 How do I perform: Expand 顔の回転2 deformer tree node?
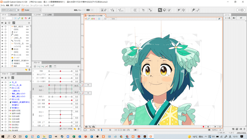(x=9, y=125)
